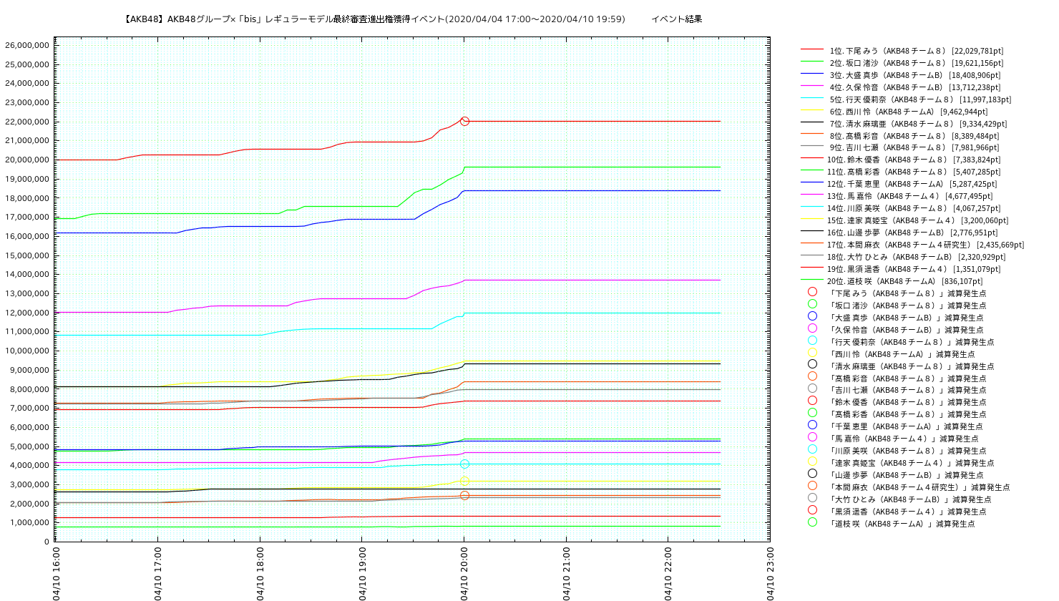Click the yellow circle marker for 達家 真姫宝 減算発生点 in legend
This screenshot has width=1059, height=601.
[x=812, y=461]
